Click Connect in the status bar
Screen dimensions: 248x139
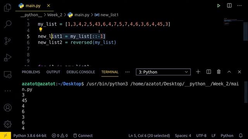pos(83,136)
